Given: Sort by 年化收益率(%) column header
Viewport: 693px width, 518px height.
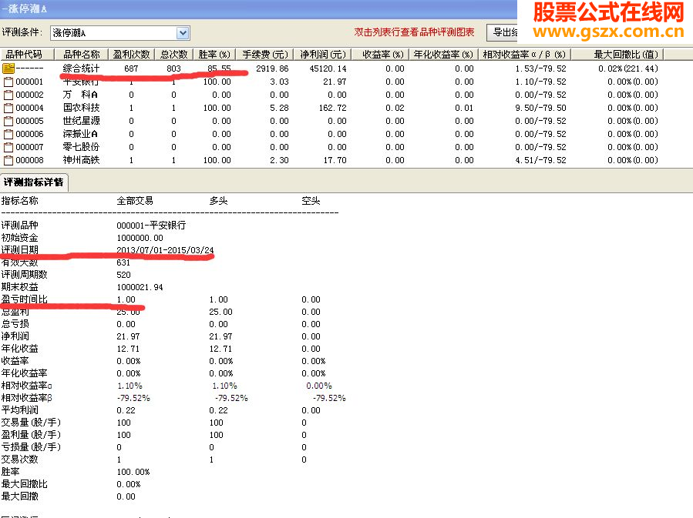Looking at the screenshot, I should (x=443, y=55).
